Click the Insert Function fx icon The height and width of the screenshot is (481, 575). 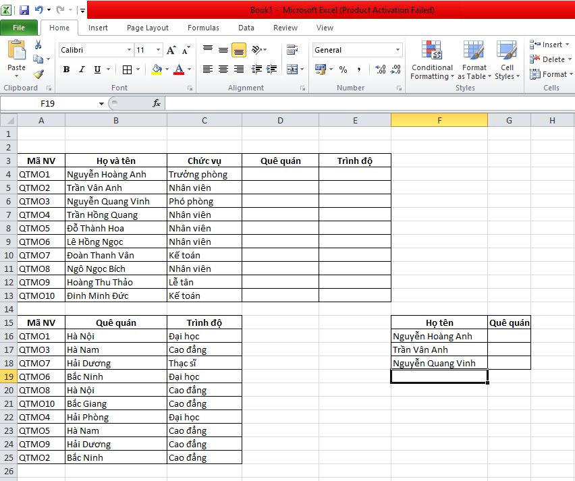tap(157, 104)
